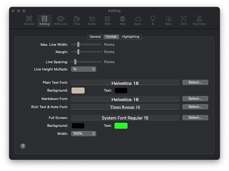The height and width of the screenshot is (171, 229).
Task: Switch to the Highlighting subtab
Action: click(x=130, y=37)
